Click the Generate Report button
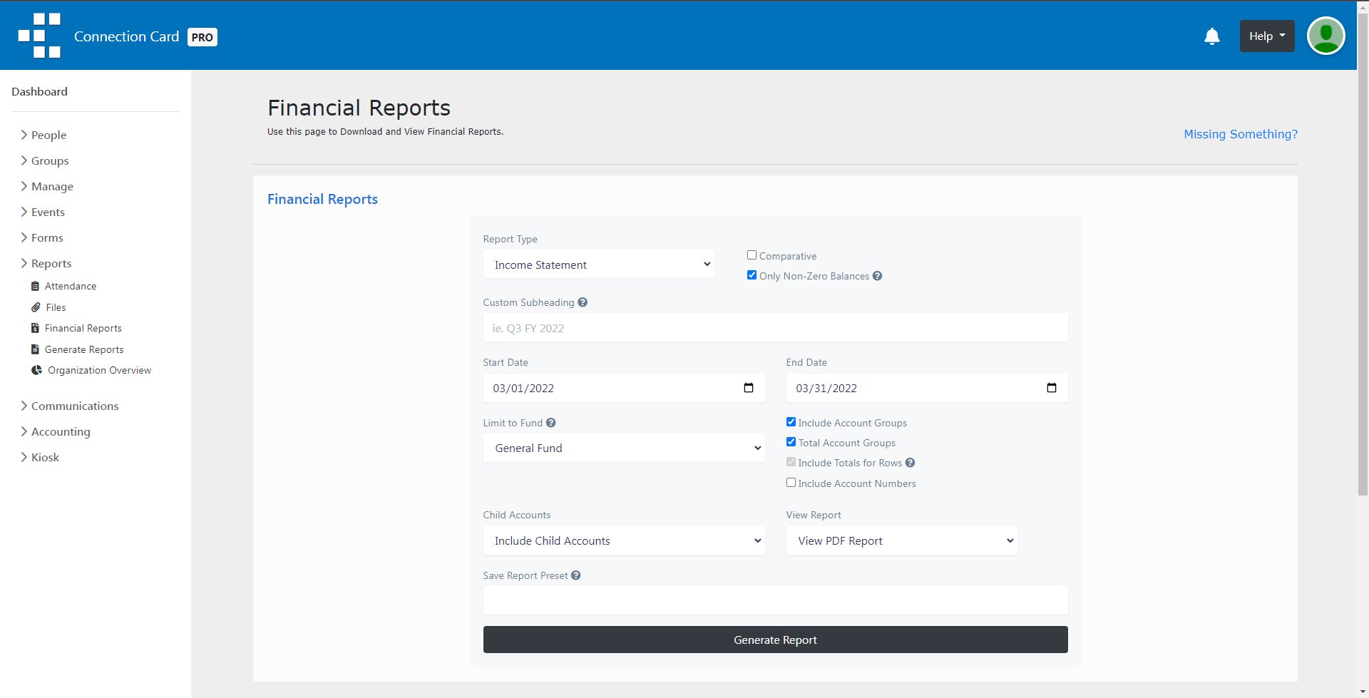Screen dimensions: 1369x698 point(775,640)
